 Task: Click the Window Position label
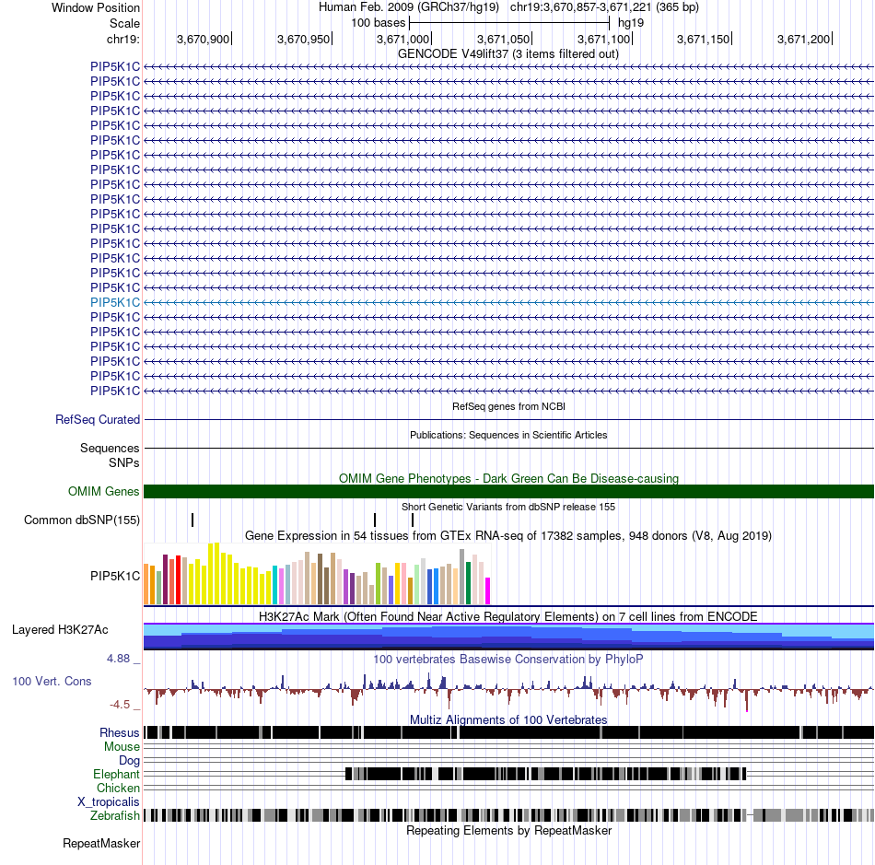click(x=96, y=7)
